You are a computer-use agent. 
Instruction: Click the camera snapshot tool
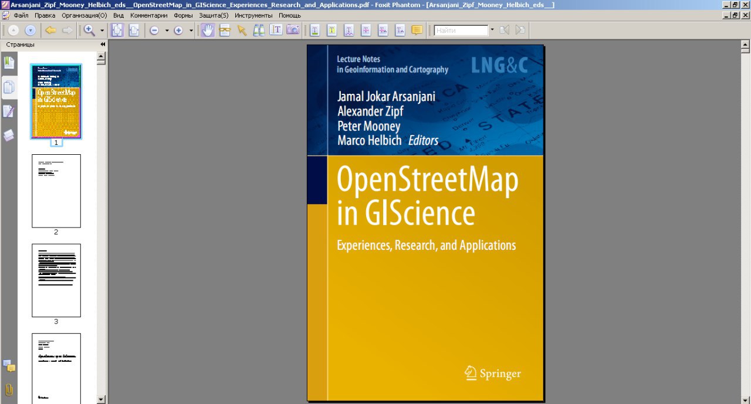[293, 30]
